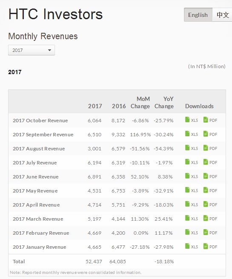The width and height of the screenshot is (232, 279).
Task: Click April YoY change -18.03%
Action: coord(163,205)
